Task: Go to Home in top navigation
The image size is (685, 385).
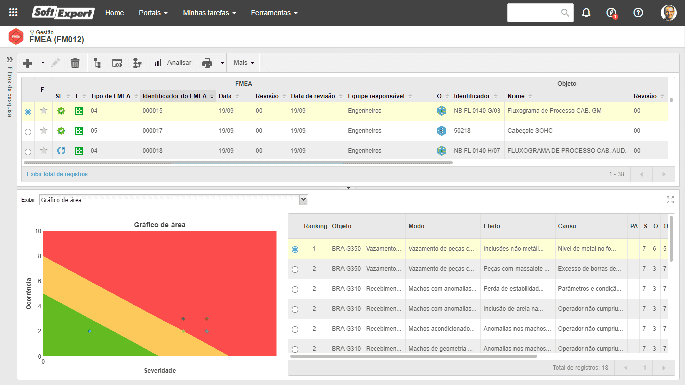Action: click(114, 13)
